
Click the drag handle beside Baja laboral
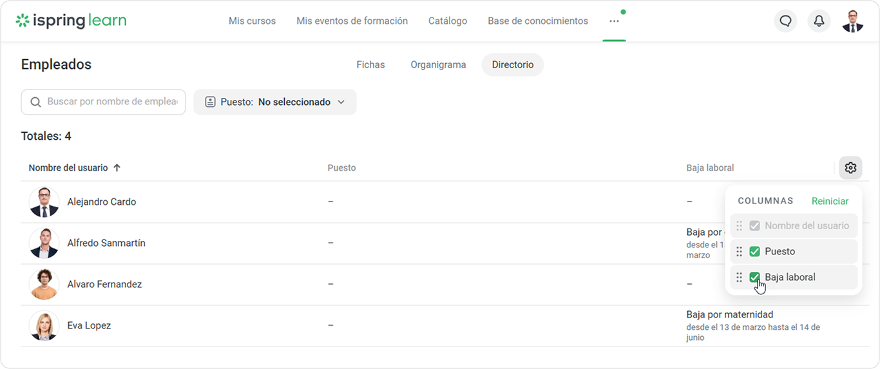740,278
